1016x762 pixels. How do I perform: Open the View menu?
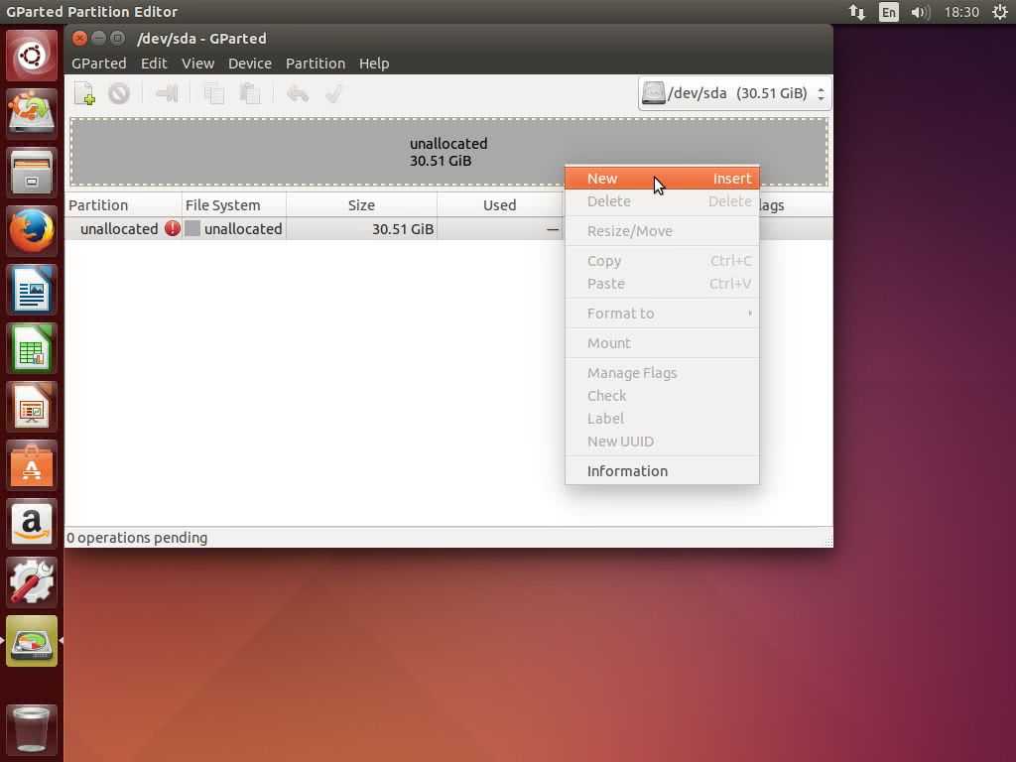(x=197, y=63)
